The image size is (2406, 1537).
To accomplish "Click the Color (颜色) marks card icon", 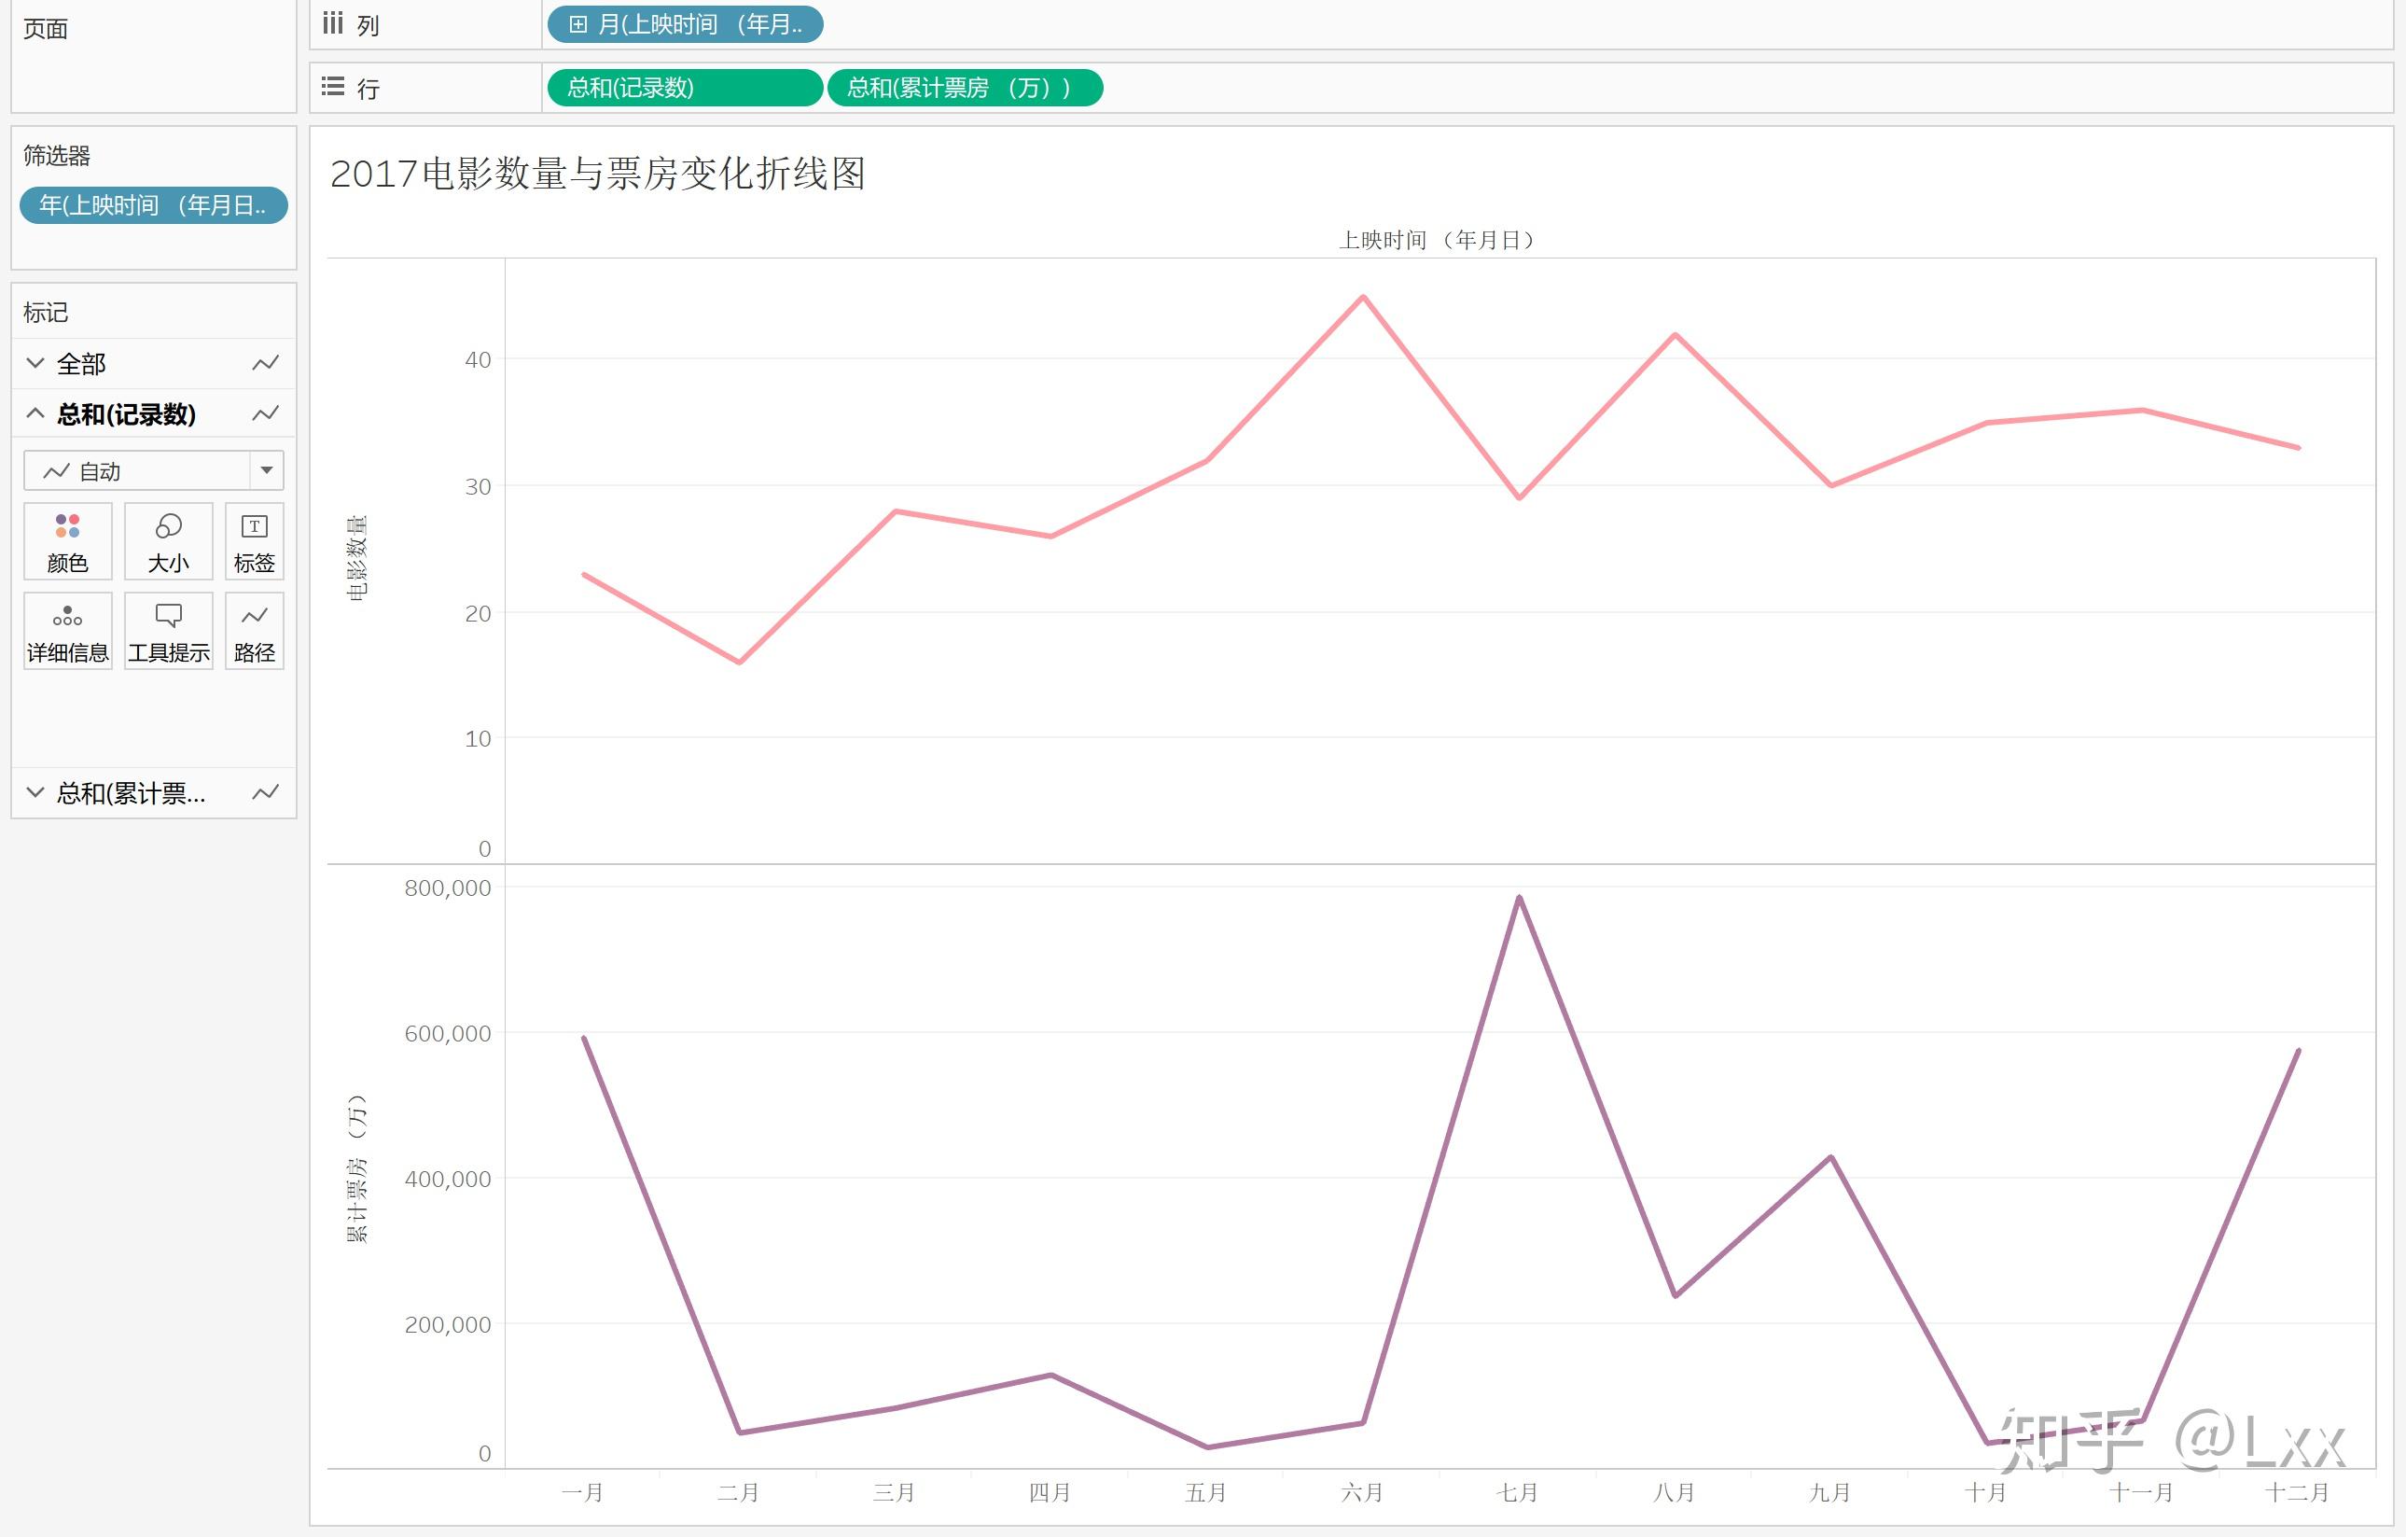I will [67, 540].
